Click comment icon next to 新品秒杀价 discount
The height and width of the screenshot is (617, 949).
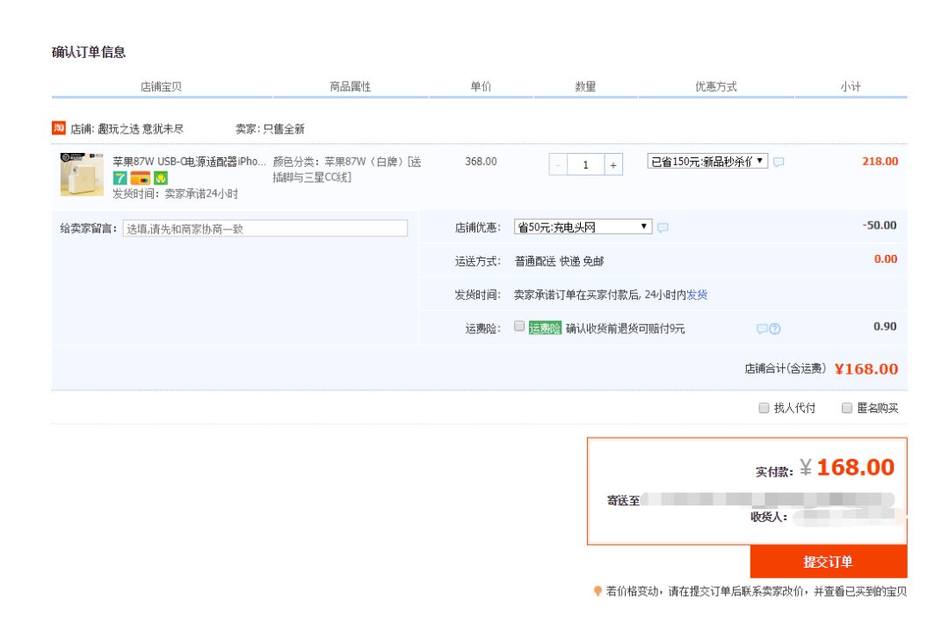779,162
